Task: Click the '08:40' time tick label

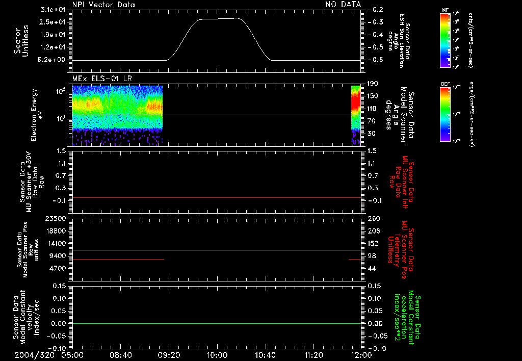Action: pos(120,355)
